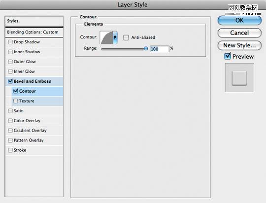Tick the Outer Glow checkbox
The width and height of the screenshot is (266, 203).
pos(10,62)
